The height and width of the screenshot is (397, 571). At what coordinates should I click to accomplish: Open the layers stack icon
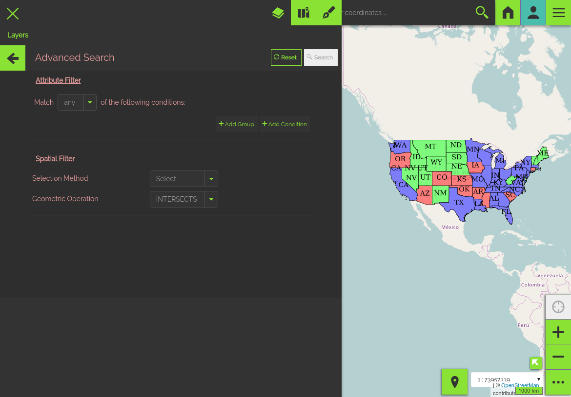click(278, 13)
